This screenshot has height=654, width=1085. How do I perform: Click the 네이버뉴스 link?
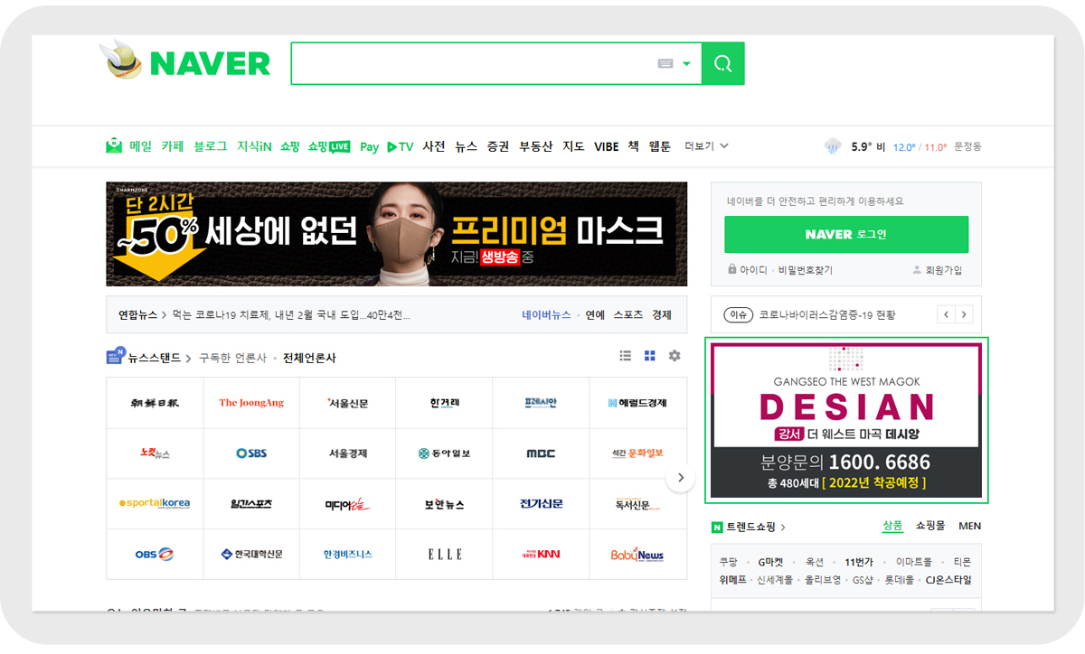546,315
